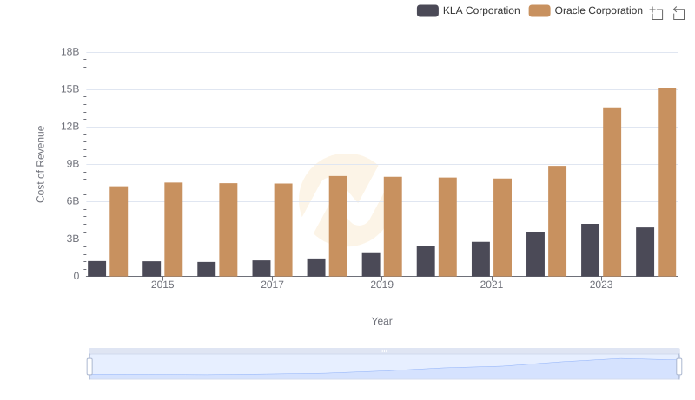Click the KLA bar for 2017
This screenshot has height=400, width=695.
[x=261, y=268]
